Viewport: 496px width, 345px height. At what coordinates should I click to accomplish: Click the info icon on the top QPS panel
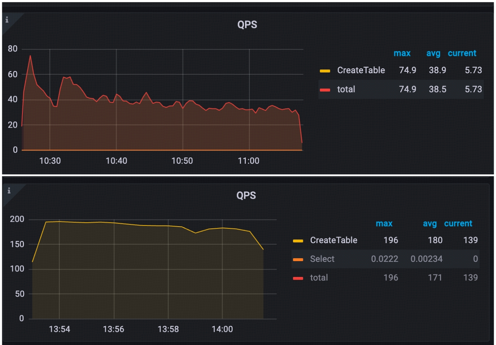pyautogui.click(x=7, y=20)
